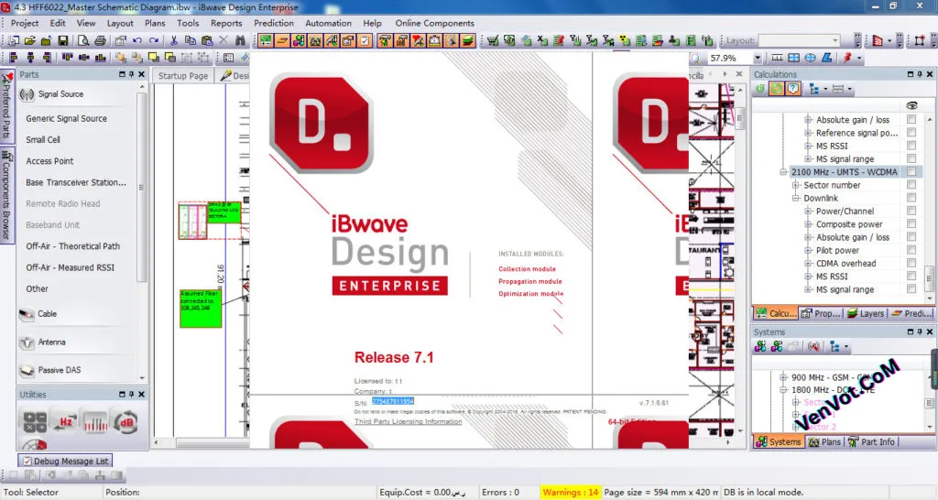938x500 pixels.
Task: Expand the Pilot power tree node
Action: pyautogui.click(x=808, y=251)
